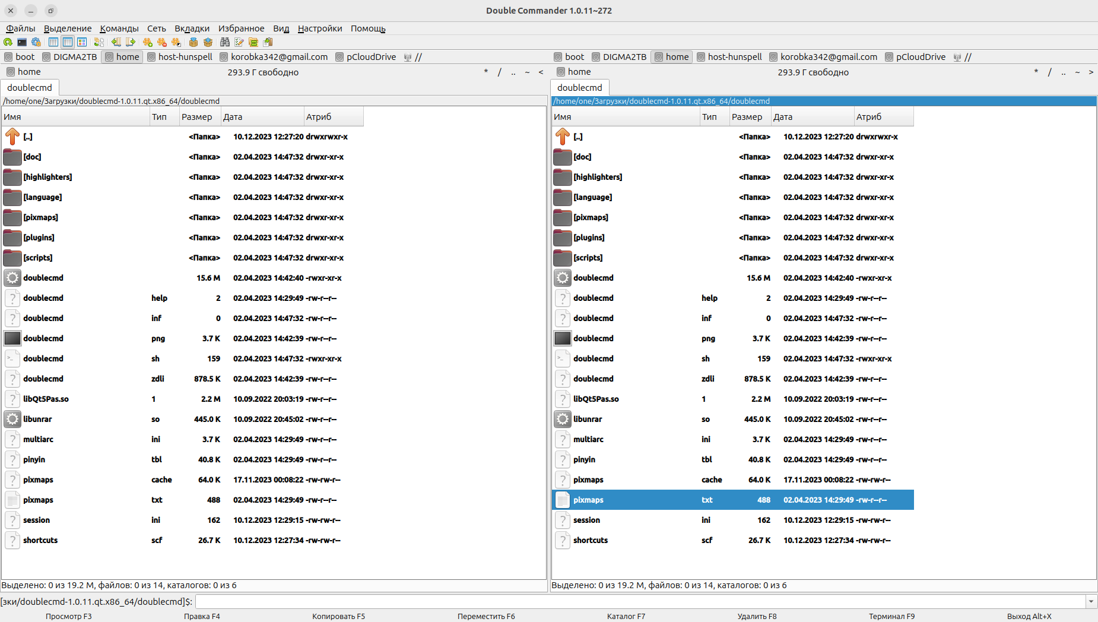Open the left panel drive list 'home'
Viewport: 1098px width, 622px height.
click(x=24, y=72)
